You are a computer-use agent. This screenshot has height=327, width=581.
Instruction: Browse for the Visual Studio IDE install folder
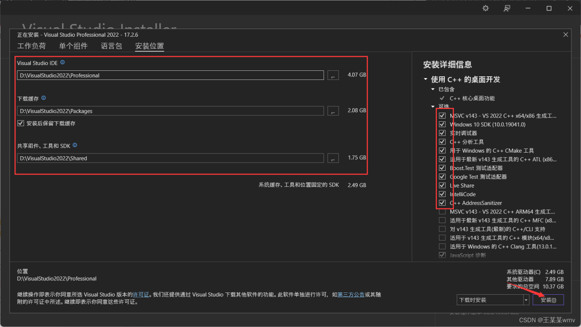[x=333, y=75]
